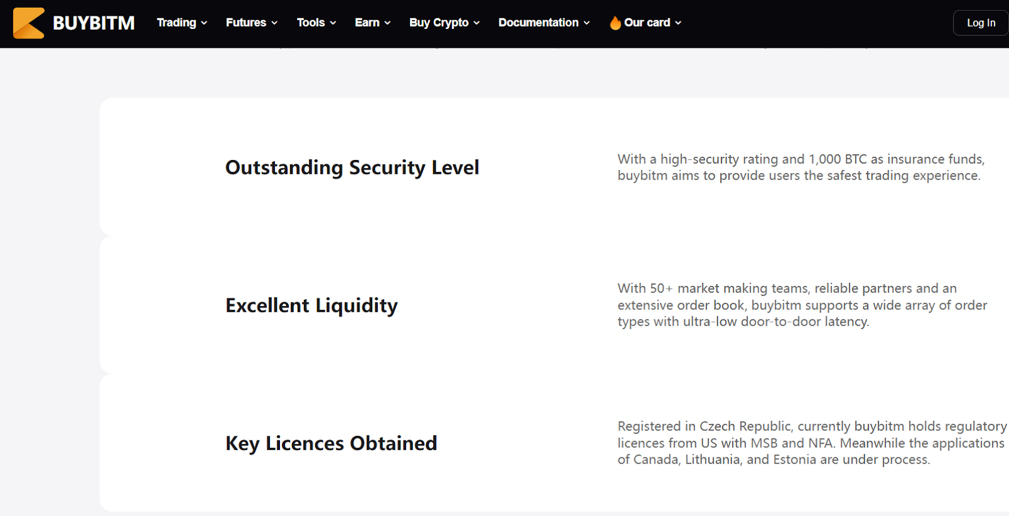
Task: Expand the chevron beside Trading
Action: (204, 23)
